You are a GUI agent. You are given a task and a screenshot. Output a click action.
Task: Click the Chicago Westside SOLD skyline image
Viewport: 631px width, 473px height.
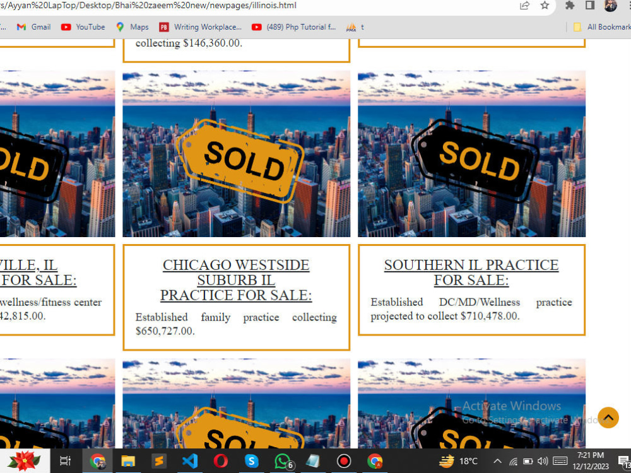click(x=236, y=154)
